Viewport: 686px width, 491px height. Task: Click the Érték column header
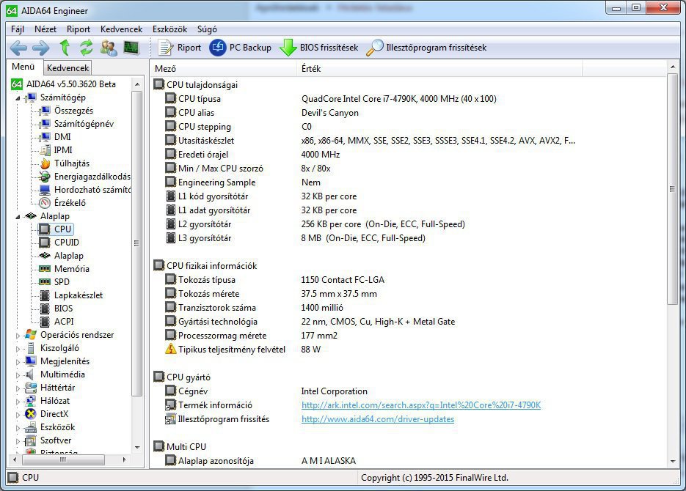(x=439, y=69)
